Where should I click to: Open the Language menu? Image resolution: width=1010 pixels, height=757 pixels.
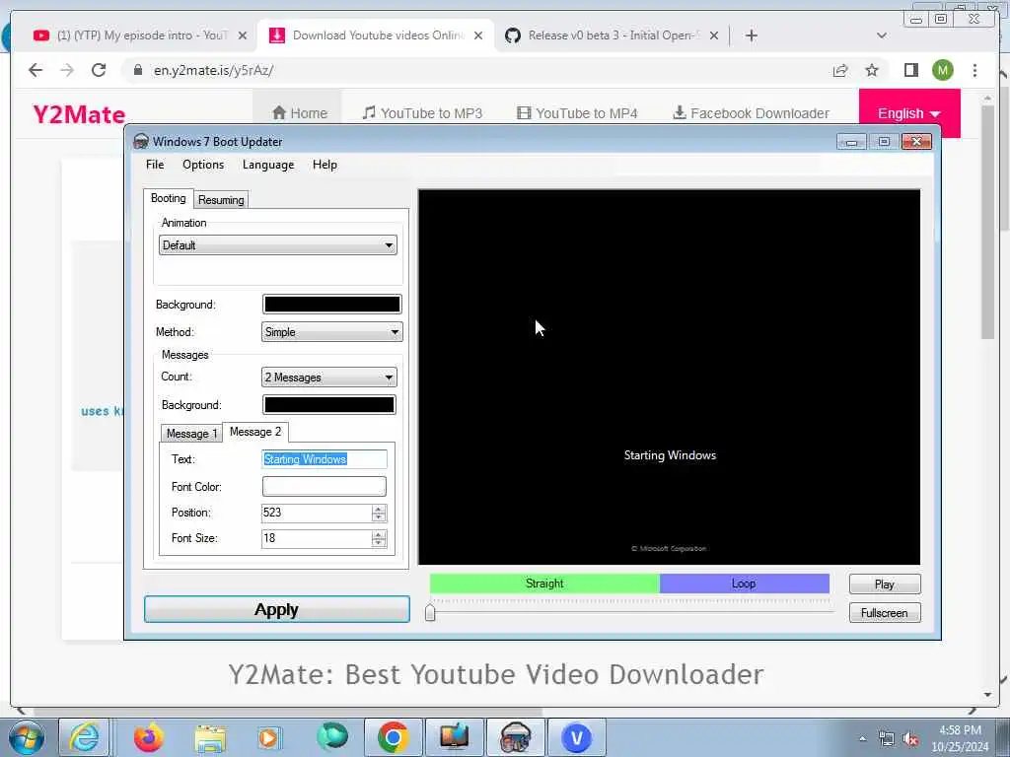coord(268,165)
